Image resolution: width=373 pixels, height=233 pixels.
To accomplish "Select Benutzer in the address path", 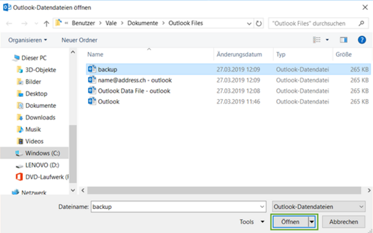I will 83,23.
